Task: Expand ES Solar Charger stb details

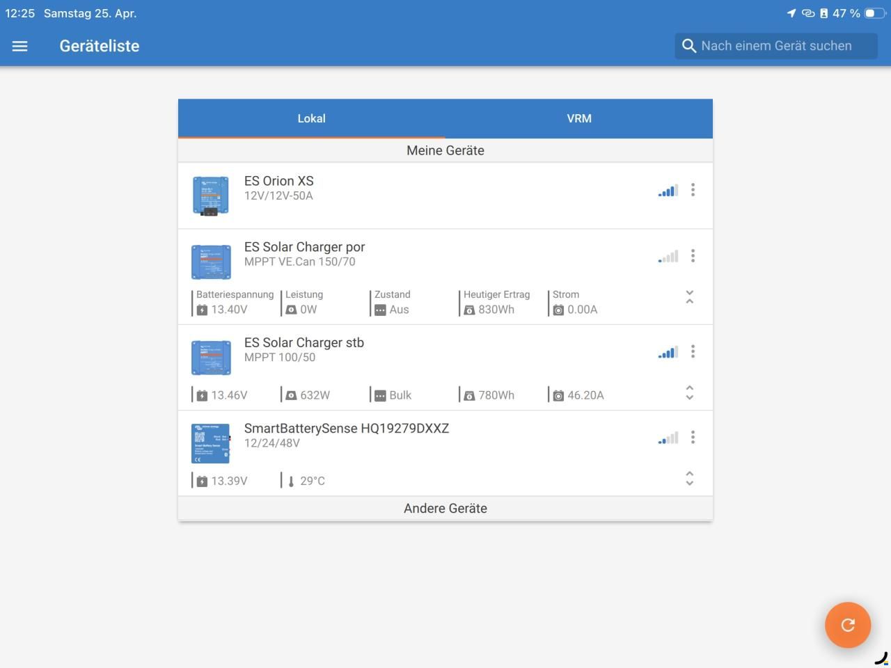Action: tap(689, 392)
